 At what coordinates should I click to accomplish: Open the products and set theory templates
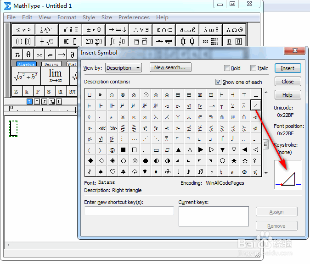187,41
